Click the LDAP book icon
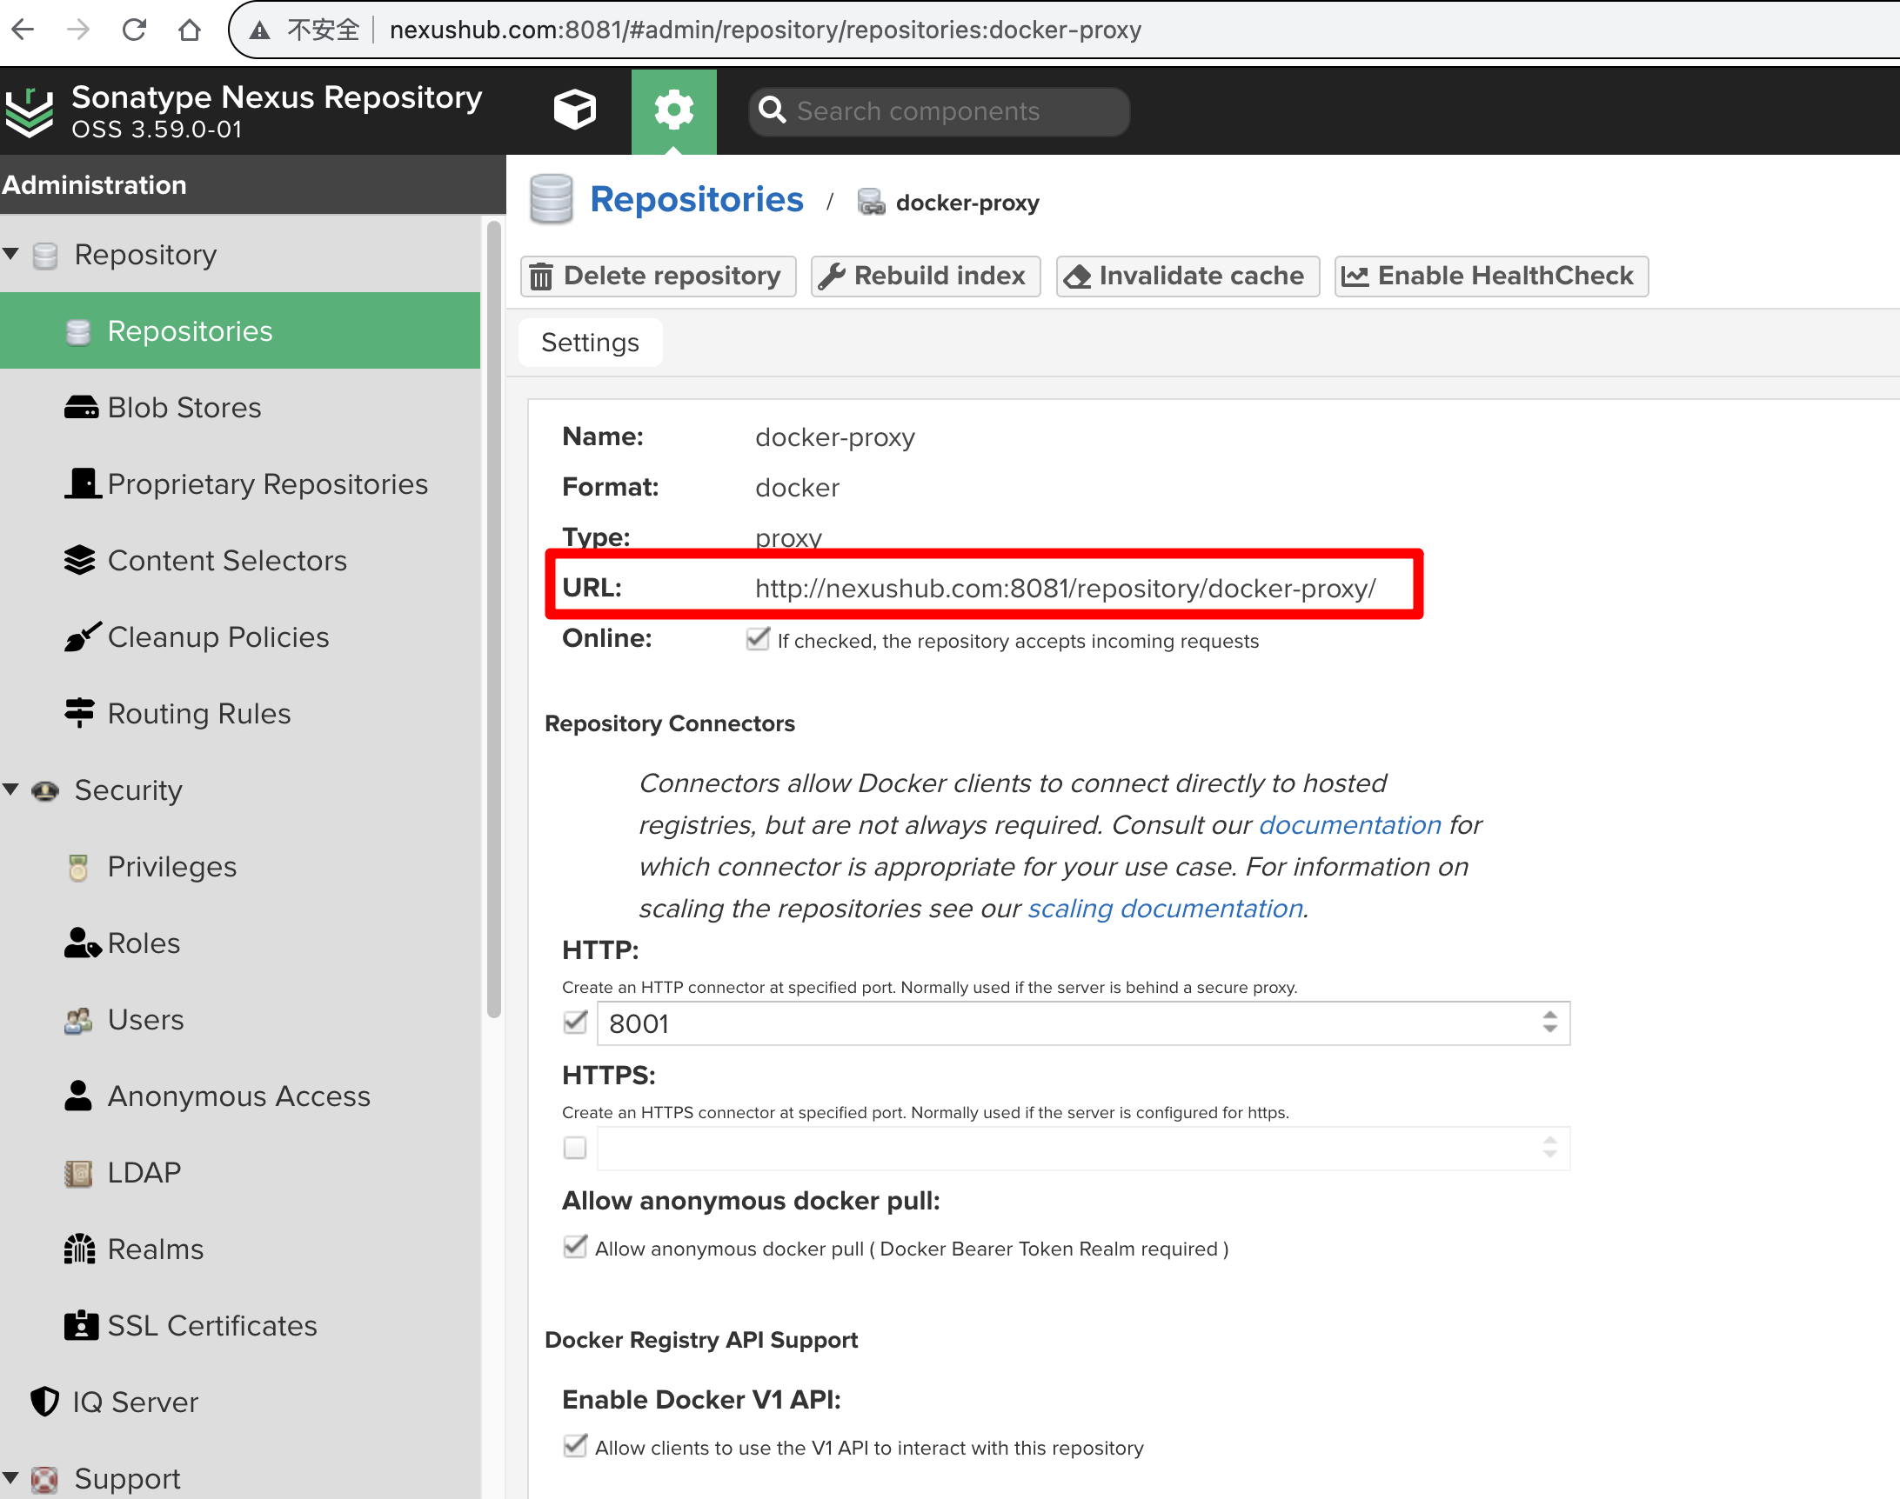 [x=78, y=1173]
